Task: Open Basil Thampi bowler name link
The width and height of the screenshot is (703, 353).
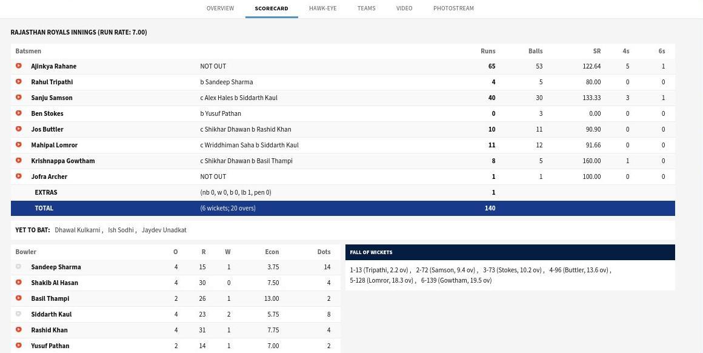Action: click(x=50, y=298)
